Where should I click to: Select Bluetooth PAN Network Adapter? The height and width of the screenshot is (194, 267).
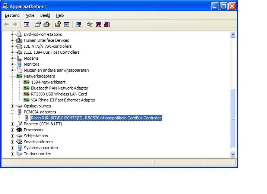60,88
